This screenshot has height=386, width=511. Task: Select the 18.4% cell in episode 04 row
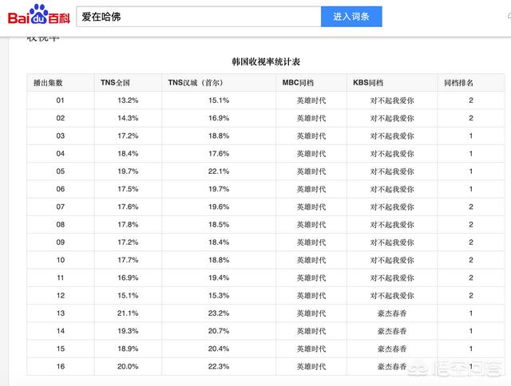128,154
